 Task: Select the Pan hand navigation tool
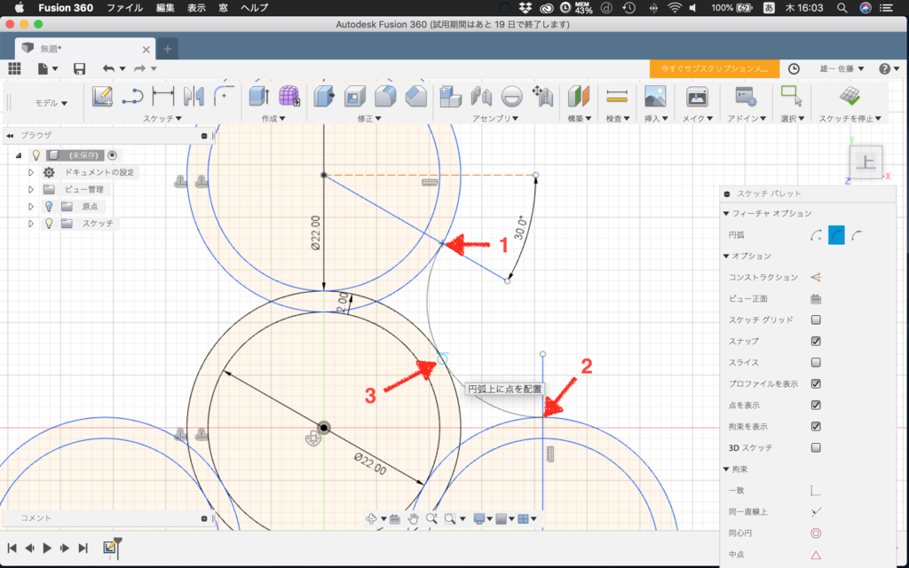(413, 518)
